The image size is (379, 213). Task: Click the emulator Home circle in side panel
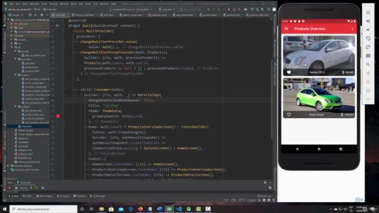click(x=368, y=82)
